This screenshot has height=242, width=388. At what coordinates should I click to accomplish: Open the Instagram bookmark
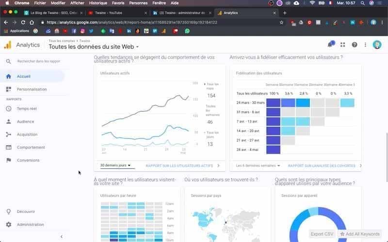pyautogui.click(x=82, y=31)
